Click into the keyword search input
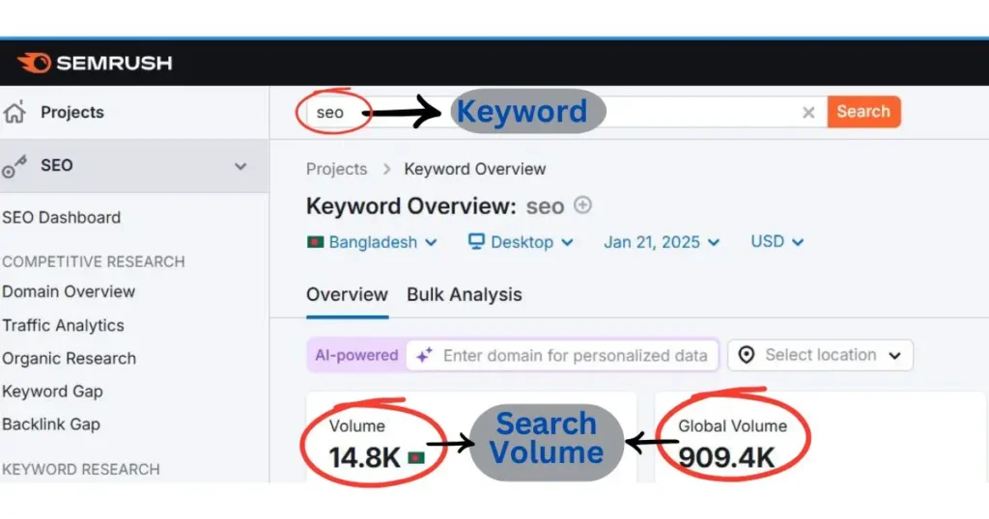Viewport: 989px width, 519px height. (x=566, y=112)
